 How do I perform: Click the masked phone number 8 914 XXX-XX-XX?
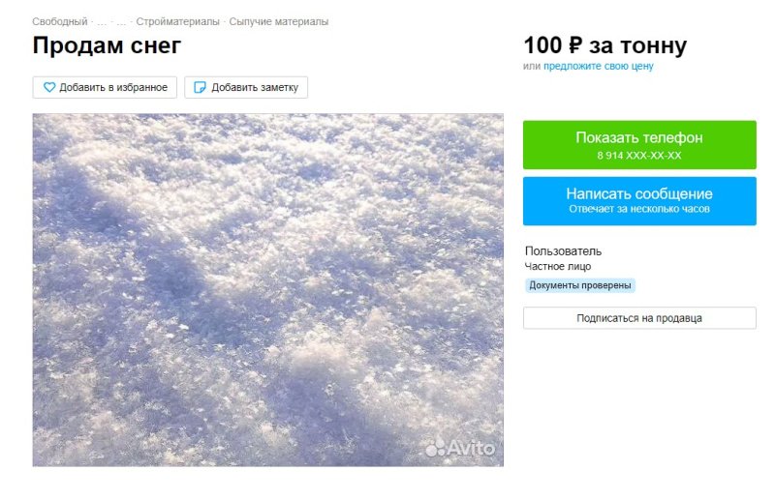coord(639,156)
